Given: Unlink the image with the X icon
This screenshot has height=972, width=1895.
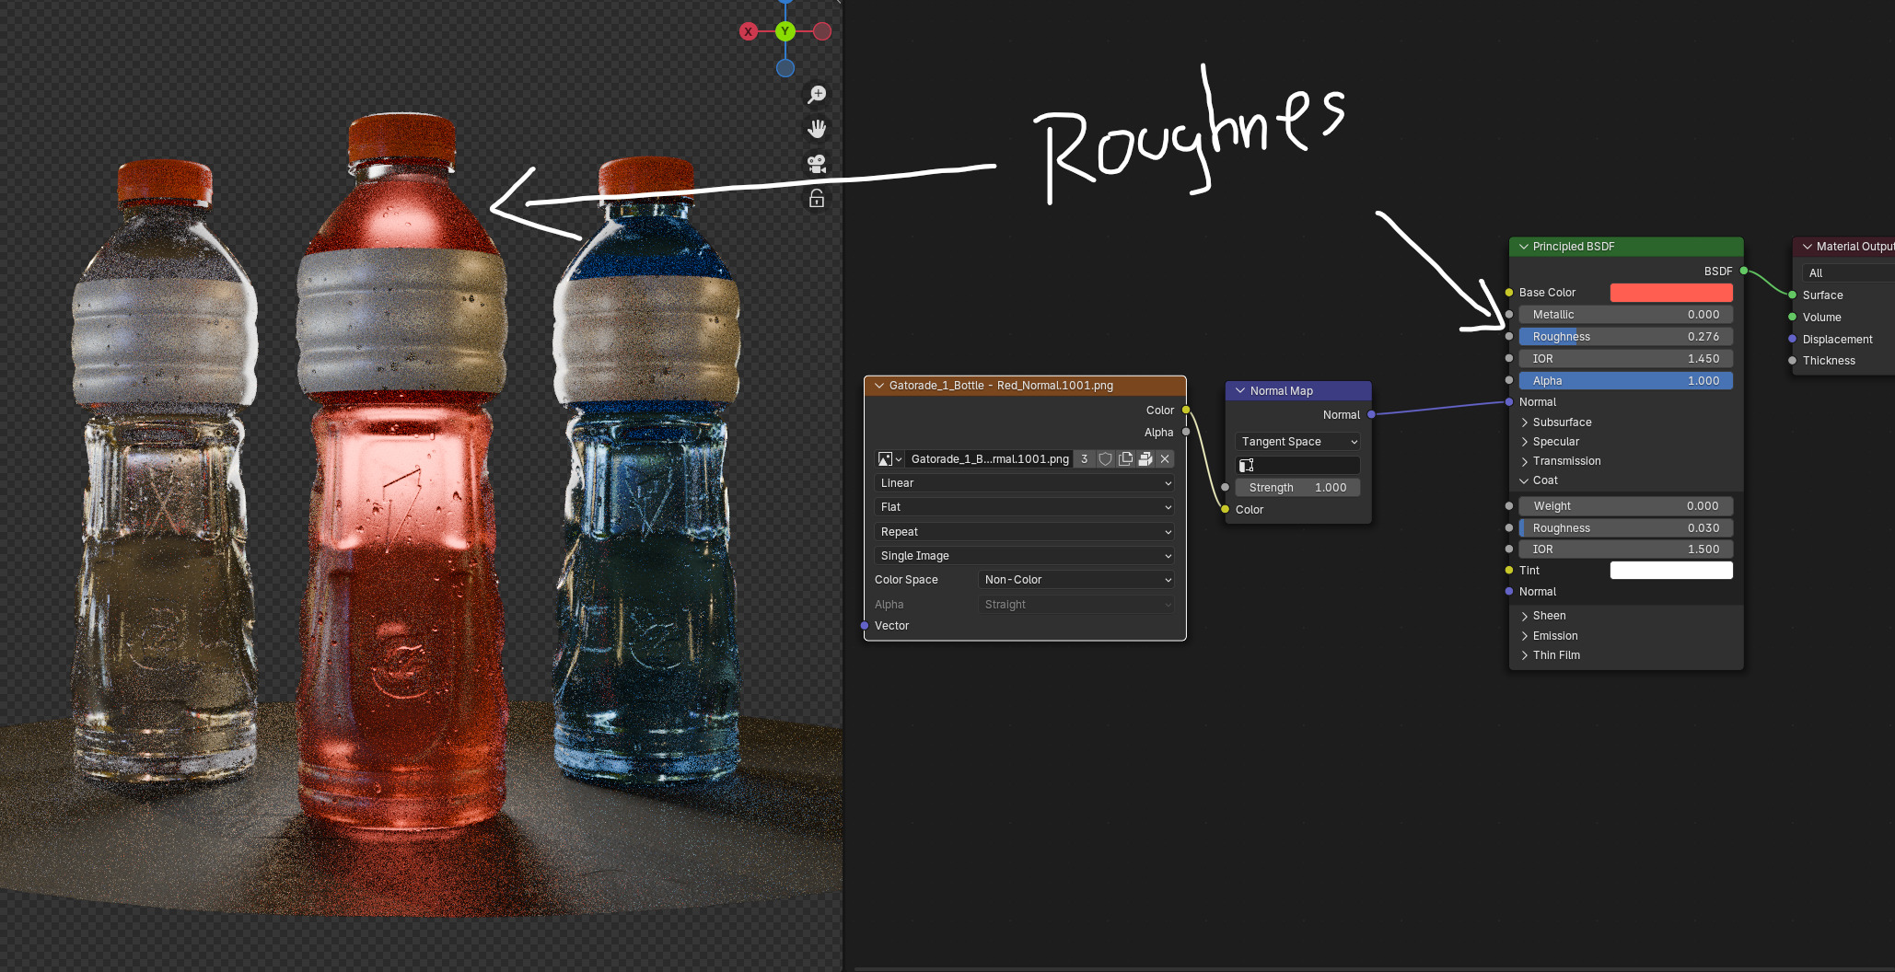Looking at the screenshot, I should (1165, 459).
